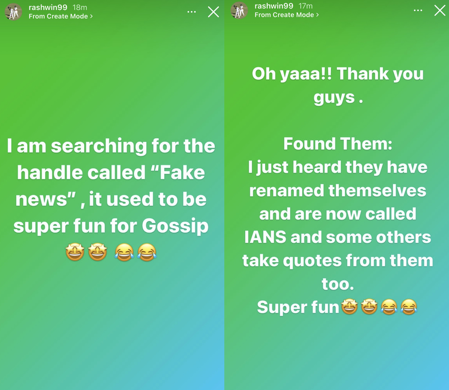
Task: Close the 18m story with X
Action: pyautogui.click(x=213, y=12)
